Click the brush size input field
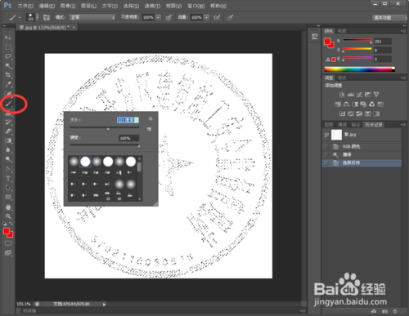 [x=128, y=120]
